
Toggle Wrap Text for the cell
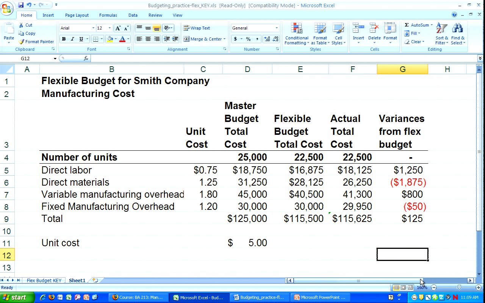[x=197, y=28]
